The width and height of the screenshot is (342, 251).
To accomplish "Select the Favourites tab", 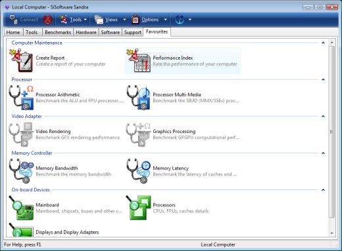I will coord(157,31).
